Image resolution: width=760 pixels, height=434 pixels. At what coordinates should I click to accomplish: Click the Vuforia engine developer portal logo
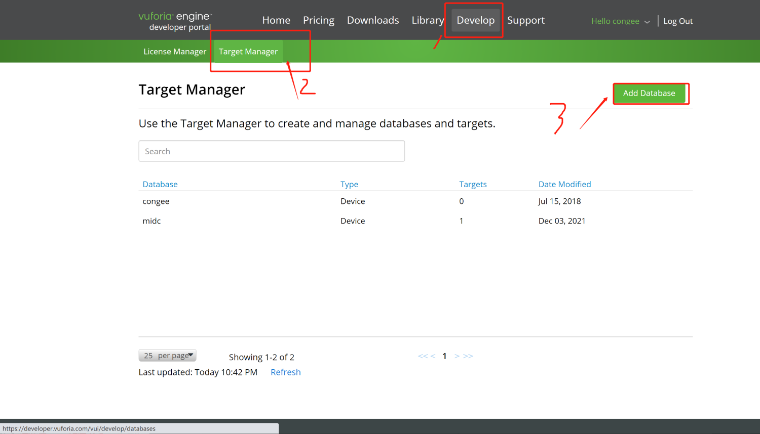point(175,21)
